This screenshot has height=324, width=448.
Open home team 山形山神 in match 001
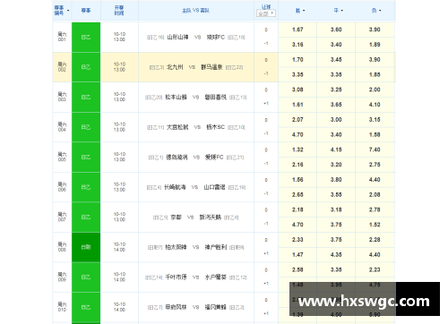177,37
